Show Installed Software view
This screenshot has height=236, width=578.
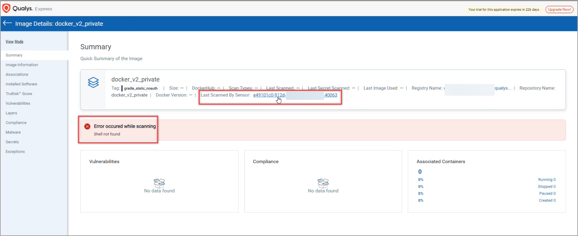click(x=21, y=84)
